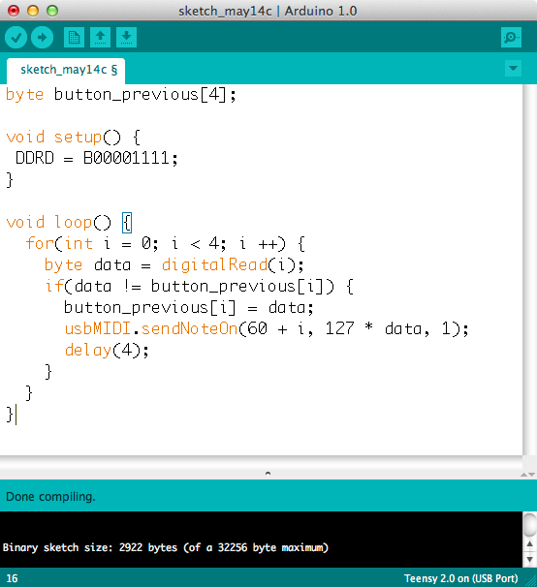Click the Upload arrow button
Viewport: 537px width, 587px height.
42,38
